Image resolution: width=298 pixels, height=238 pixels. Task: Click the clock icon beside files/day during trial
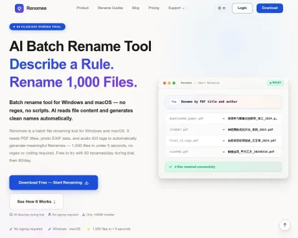pyautogui.click(x=11, y=215)
